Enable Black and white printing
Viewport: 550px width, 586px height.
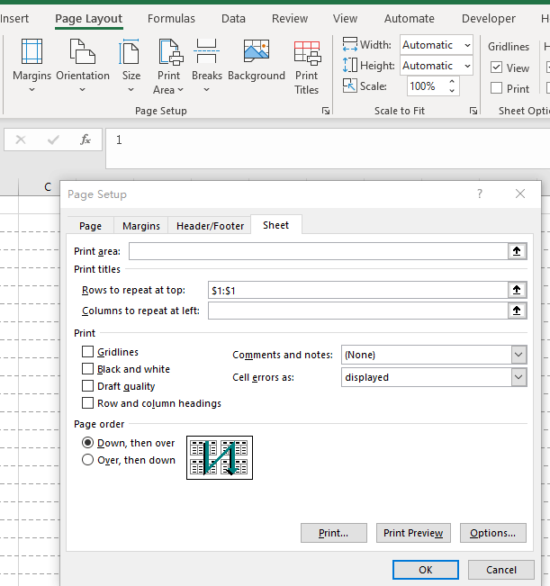click(87, 369)
